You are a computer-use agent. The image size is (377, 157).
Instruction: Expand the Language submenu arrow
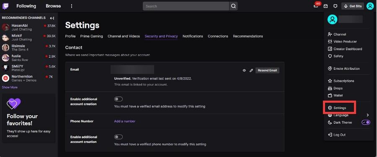click(368, 115)
